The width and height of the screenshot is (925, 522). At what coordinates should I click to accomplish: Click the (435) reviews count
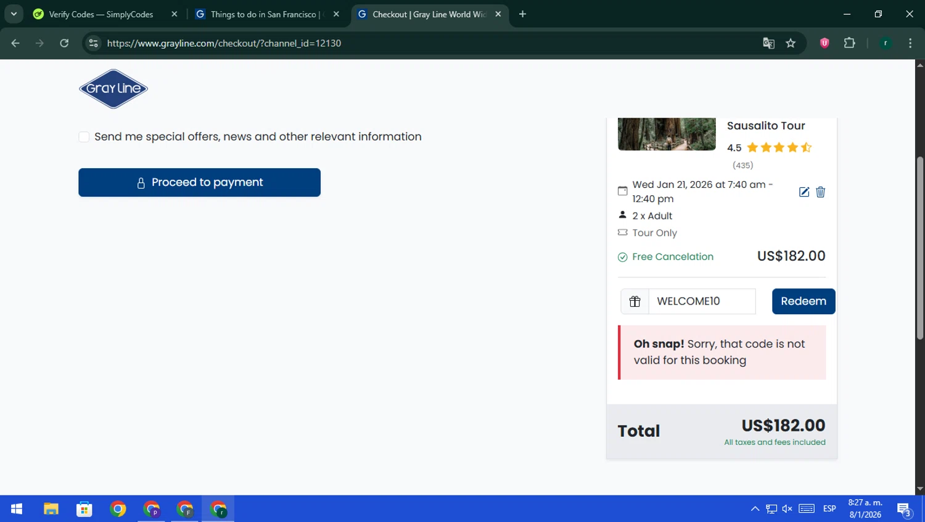(x=742, y=165)
